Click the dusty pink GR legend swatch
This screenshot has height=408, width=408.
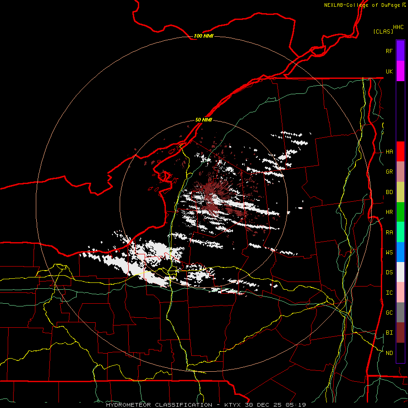point(400,171)
